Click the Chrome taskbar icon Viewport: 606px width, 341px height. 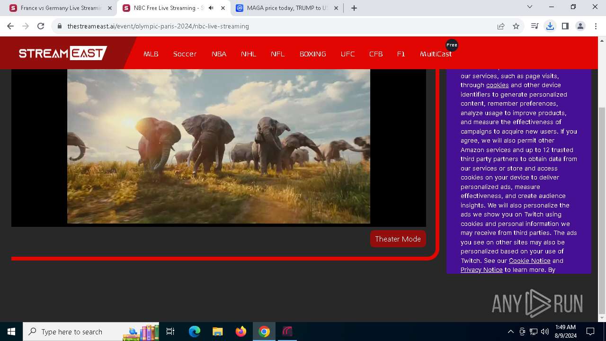264,332
